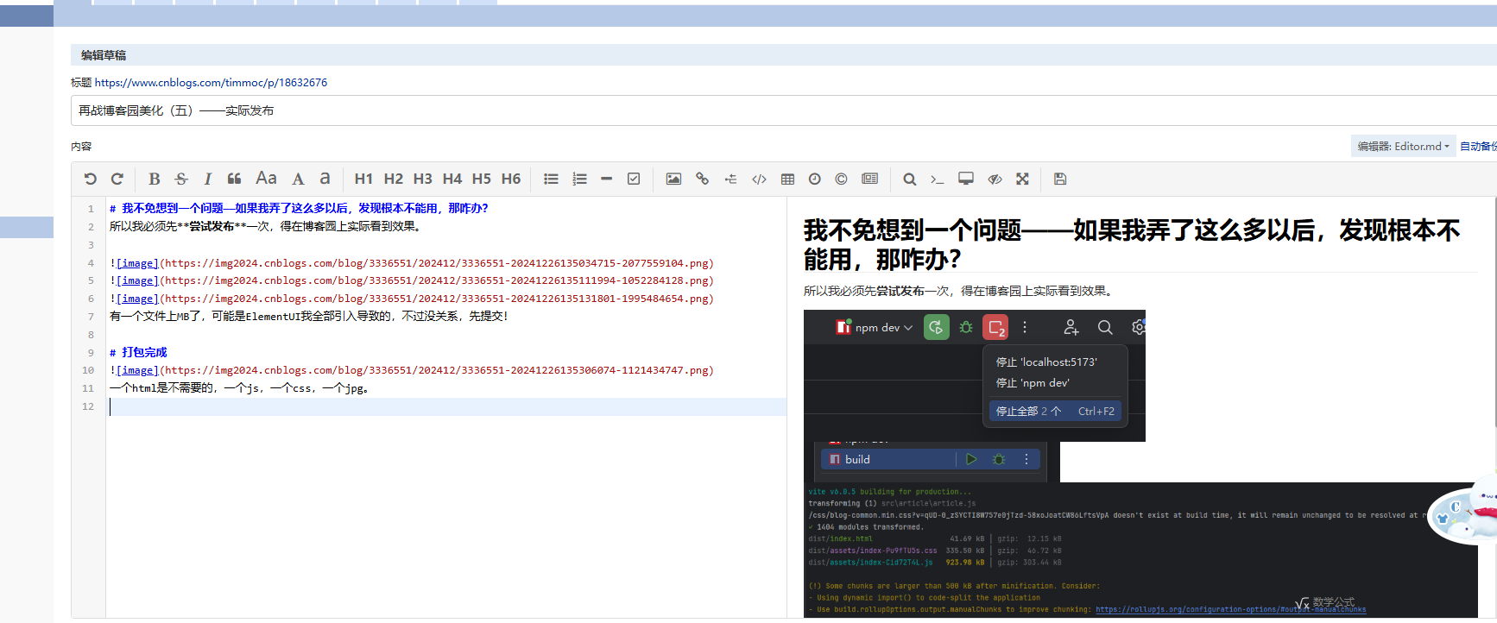Click the '# 打包完成' heading on line 9
The width and height of the screenshot is (1497, 623).
point(138,352)
